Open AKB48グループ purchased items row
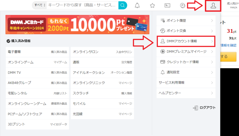This screenshot has height=136, width=239. (37, 83)
